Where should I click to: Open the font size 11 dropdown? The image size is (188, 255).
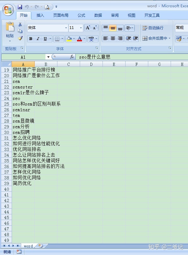pos(81,28)
